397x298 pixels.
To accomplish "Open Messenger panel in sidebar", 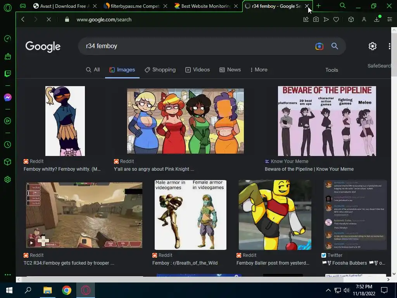I will coord(8,97).
